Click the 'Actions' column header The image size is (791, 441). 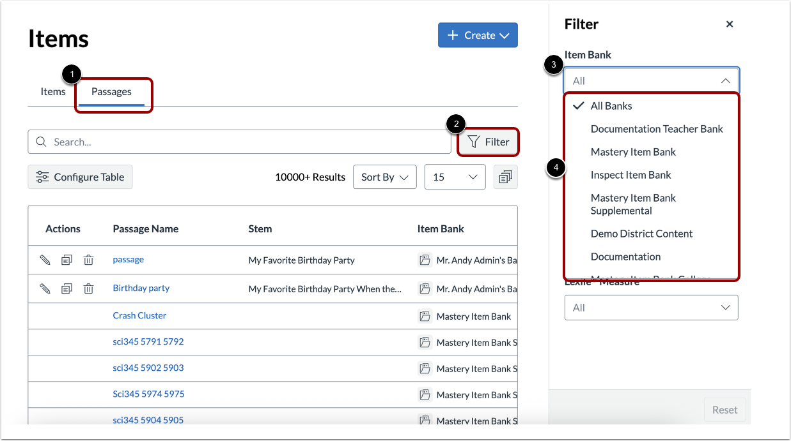click(63, 228)
